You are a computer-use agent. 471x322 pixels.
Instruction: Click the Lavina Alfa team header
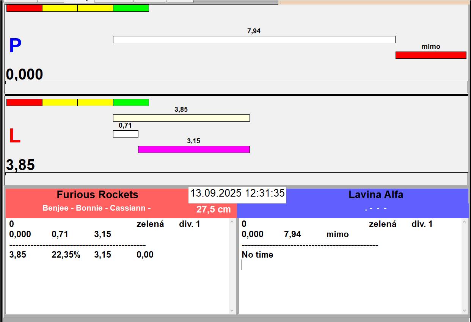click(375, 195)
